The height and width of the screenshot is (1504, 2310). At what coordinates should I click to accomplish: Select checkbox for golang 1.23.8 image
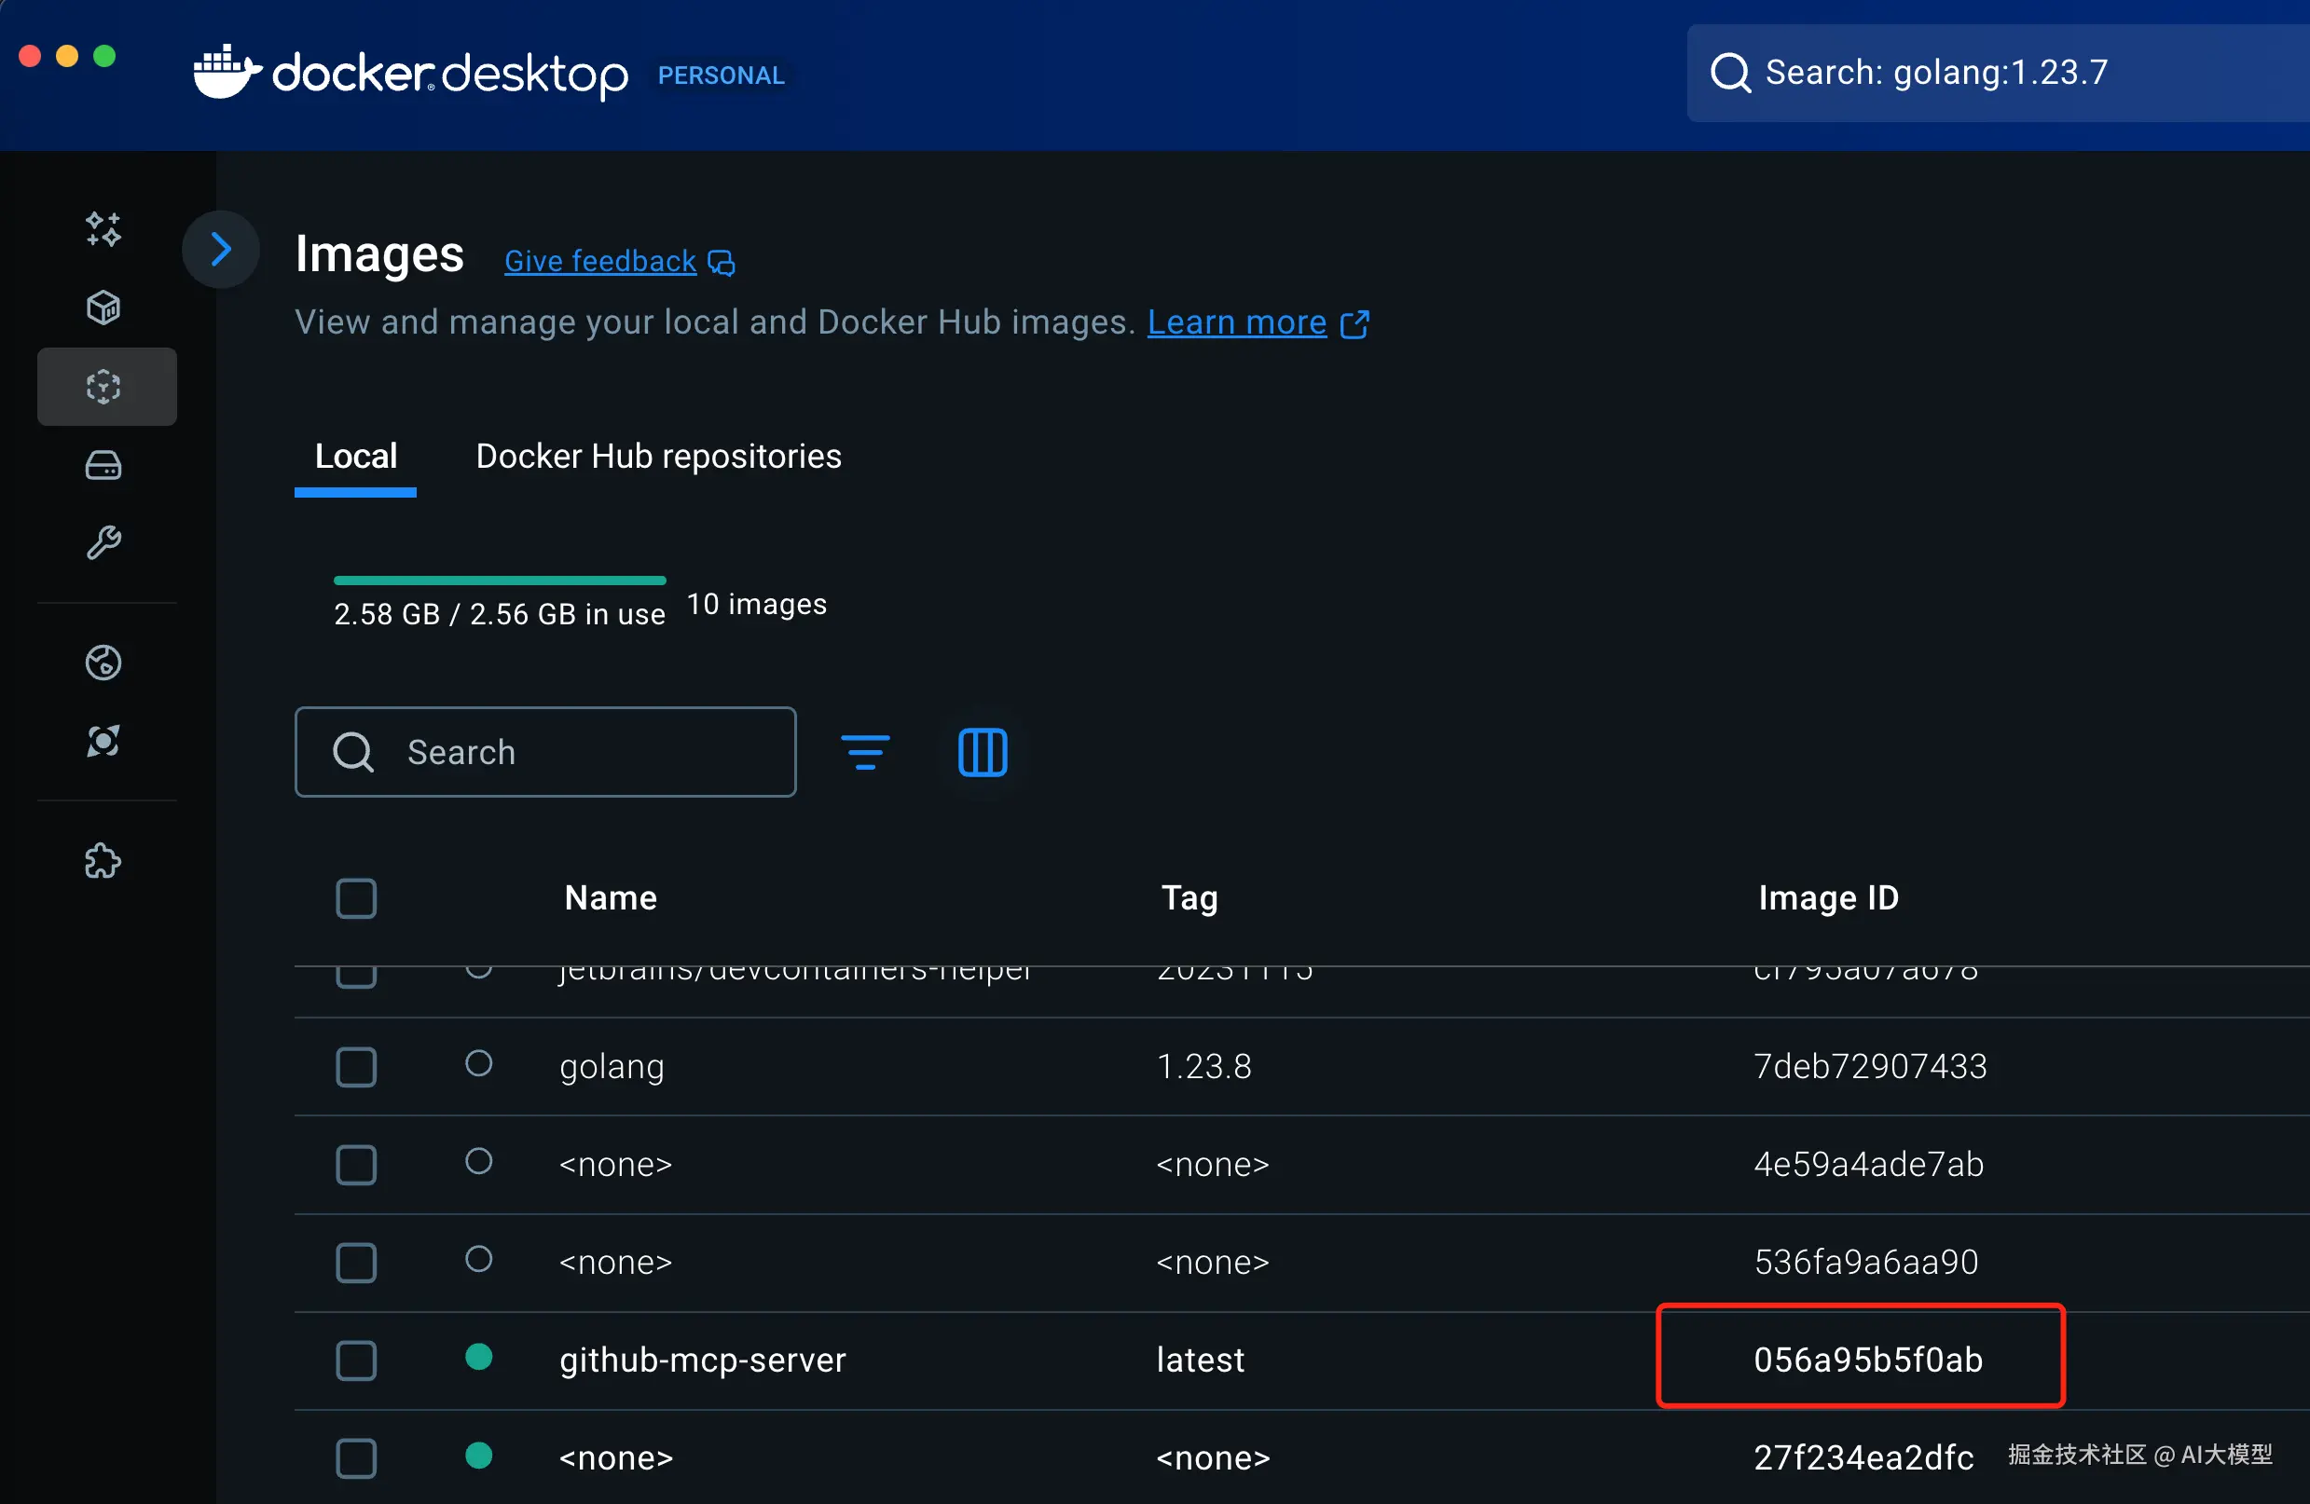pyautogui.click(x=356, y=1066)
